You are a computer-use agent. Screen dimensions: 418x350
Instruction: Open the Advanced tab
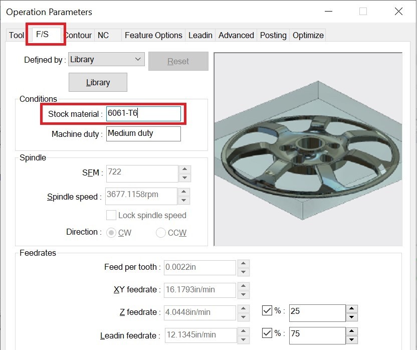coord(236,35)
